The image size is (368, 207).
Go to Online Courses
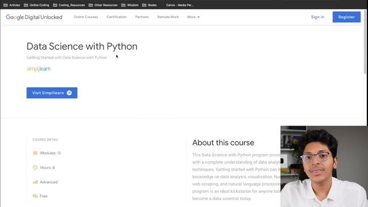click(x=86, y=17)
